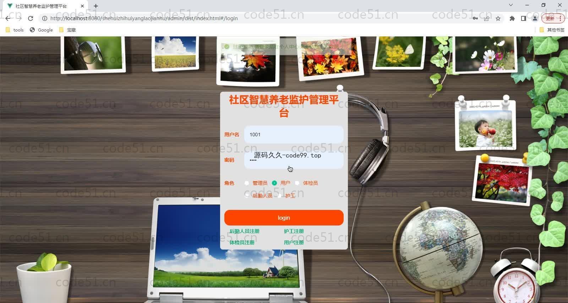Image resolution: width=568 pixels, height=303 pixels.
Task: Open the 体检员注册 link
Action: [242, 242]
